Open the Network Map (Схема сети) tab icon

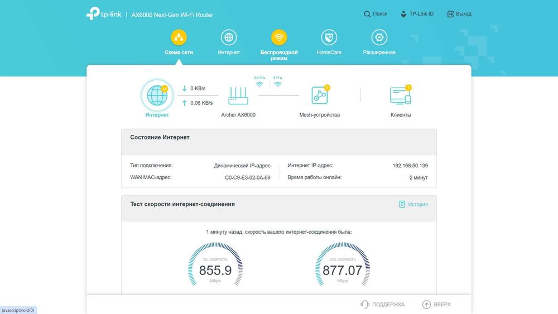click(179, 37)
